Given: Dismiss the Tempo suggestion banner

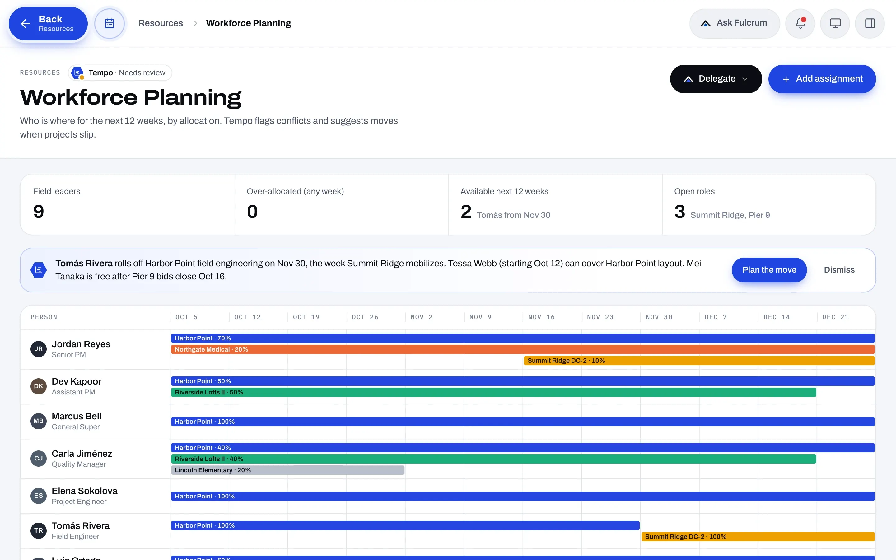Looking at the screenshot, I should tap(839, 270).
